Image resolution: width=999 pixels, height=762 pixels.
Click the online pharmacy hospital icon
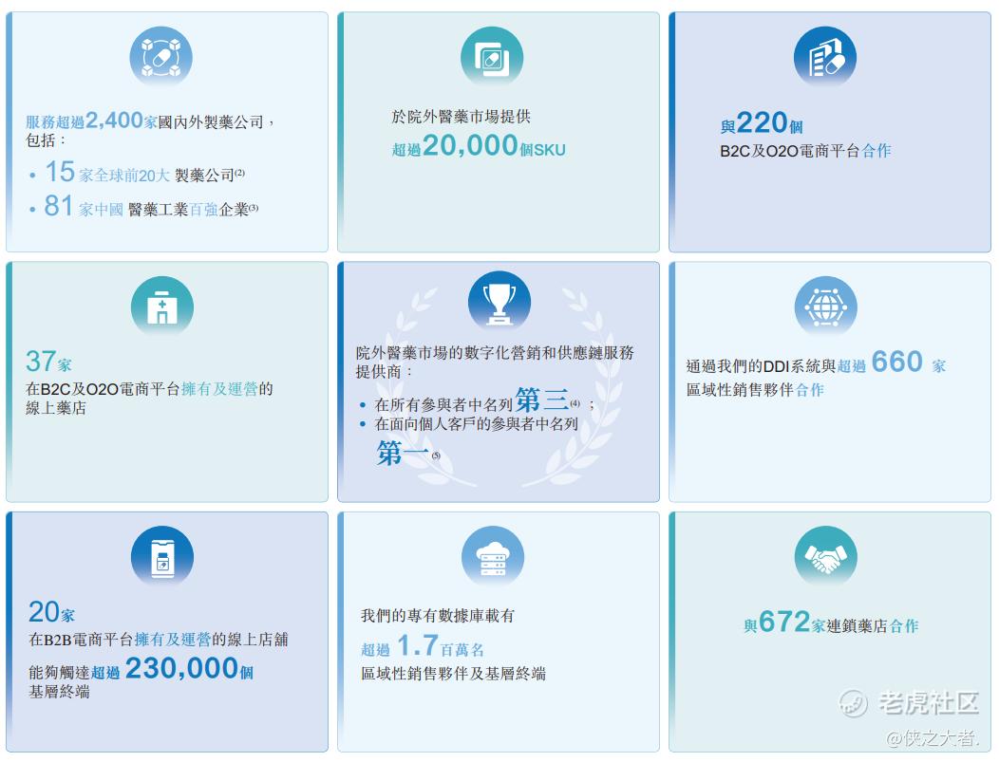tap(161, 307)
